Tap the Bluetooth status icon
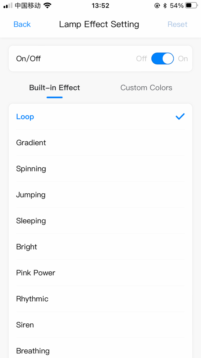Viewport: 201px width, 358px height. [x=165, y=6]
